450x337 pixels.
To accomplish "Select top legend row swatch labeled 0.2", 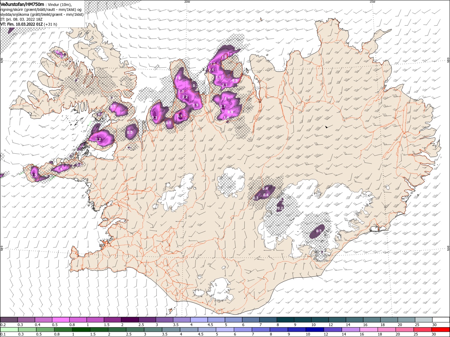I will tap(9, 320).
